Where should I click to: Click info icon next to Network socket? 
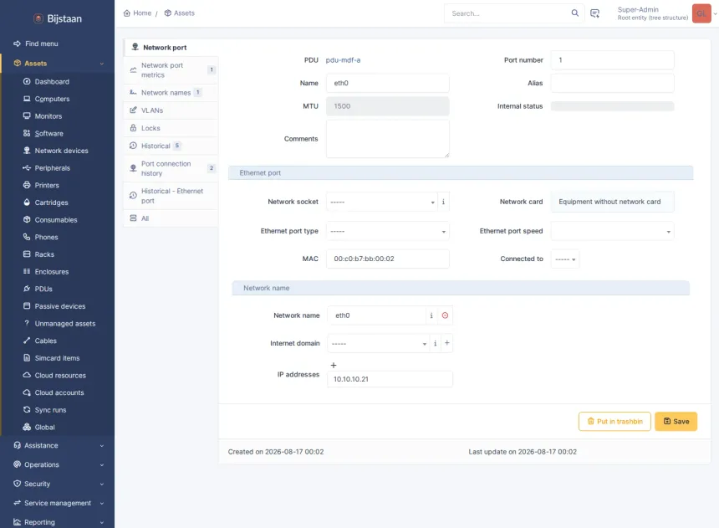click(x=443, y=202)
